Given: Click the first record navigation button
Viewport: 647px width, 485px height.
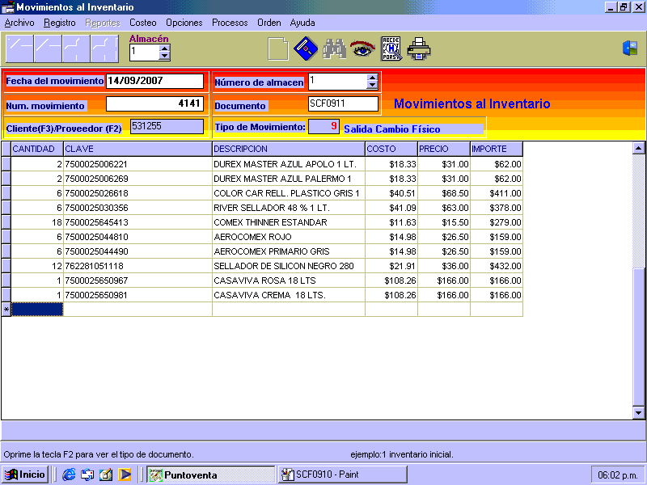Looking at the screenshot, I should click(x=19, y=49).
